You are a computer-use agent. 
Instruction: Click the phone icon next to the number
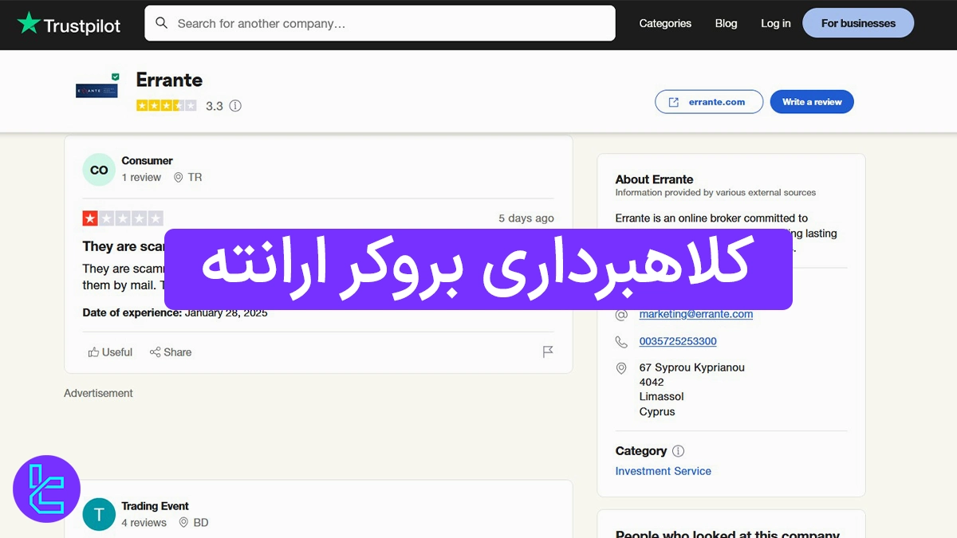click(x=621, y=341)
